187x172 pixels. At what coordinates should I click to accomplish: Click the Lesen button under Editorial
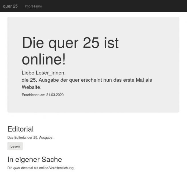pos(15,146)
